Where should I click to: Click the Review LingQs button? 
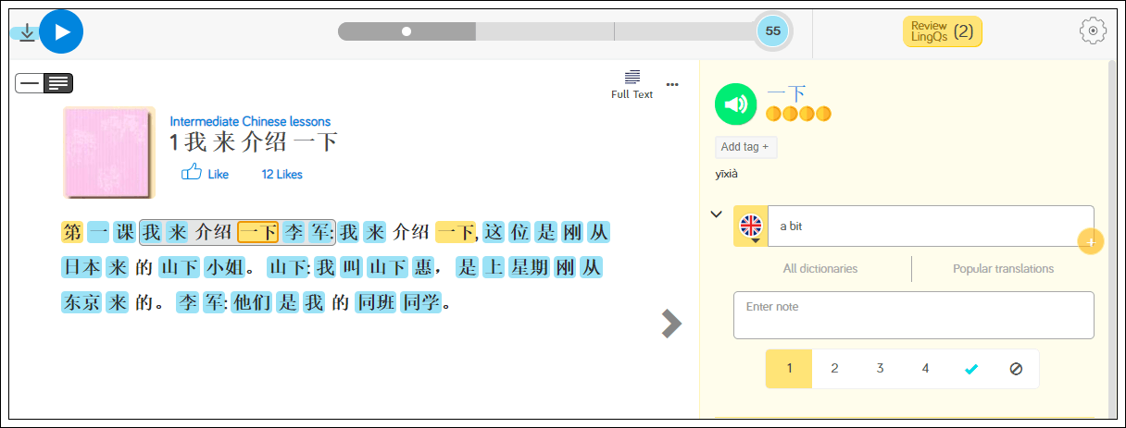[x=942, y=31]
